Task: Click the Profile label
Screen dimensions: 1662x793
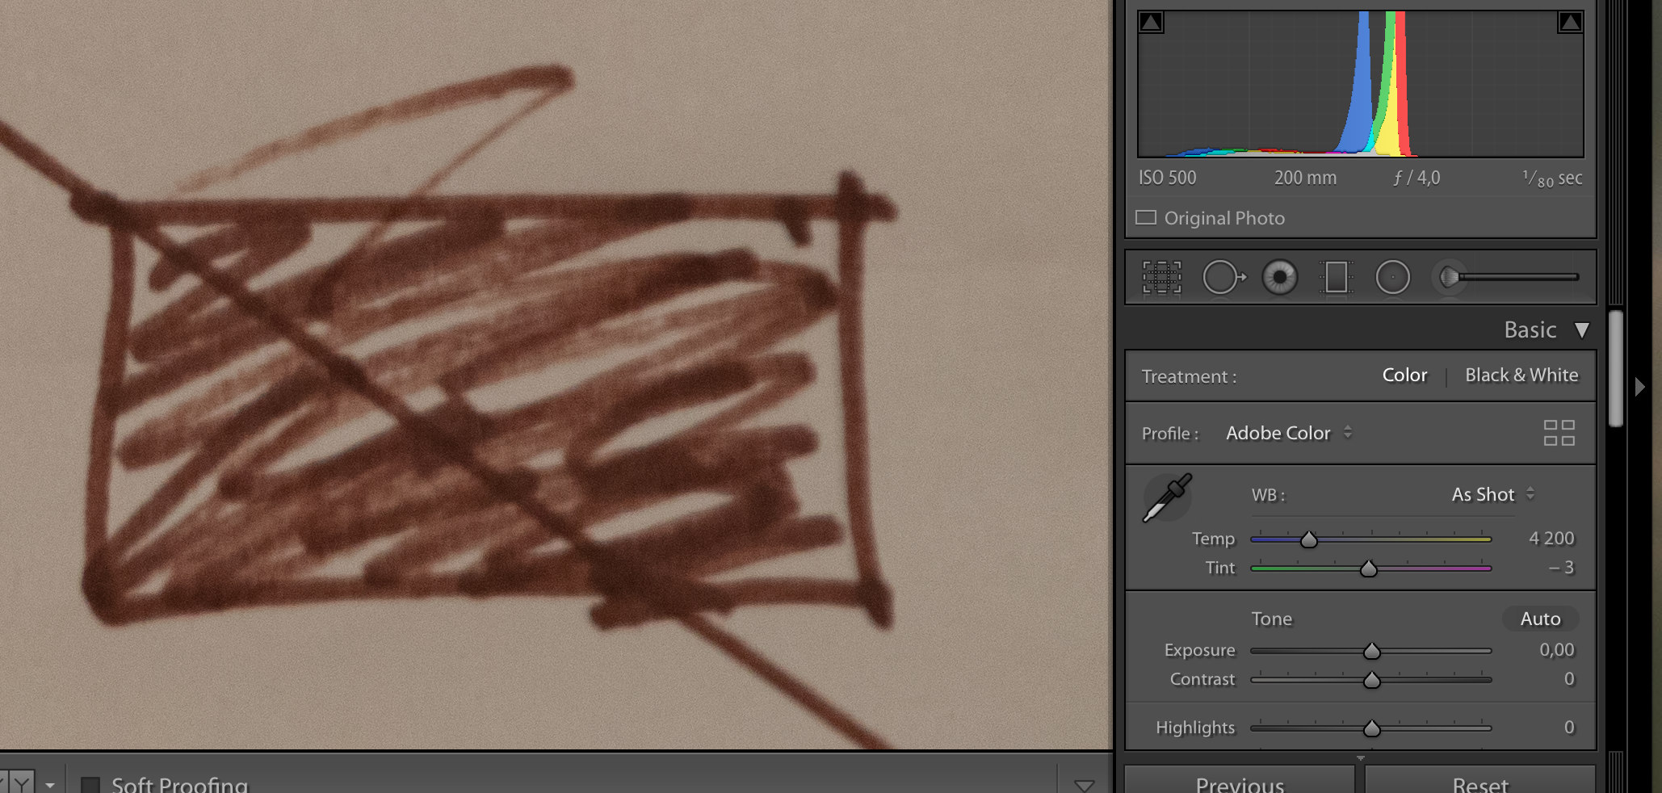Action: (1170, 434)
